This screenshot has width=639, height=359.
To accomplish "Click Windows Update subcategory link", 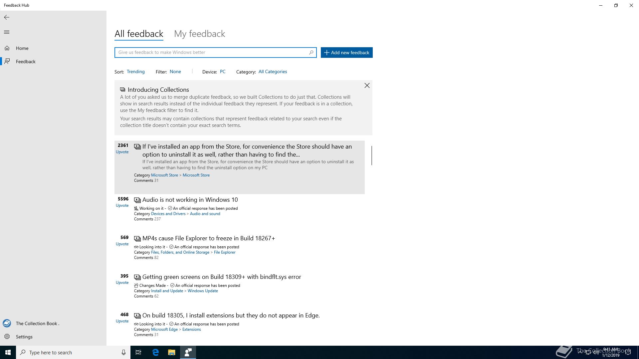I will pos(203,291).
